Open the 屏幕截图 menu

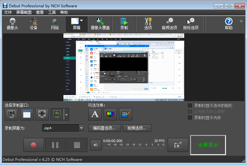point(24,12)
